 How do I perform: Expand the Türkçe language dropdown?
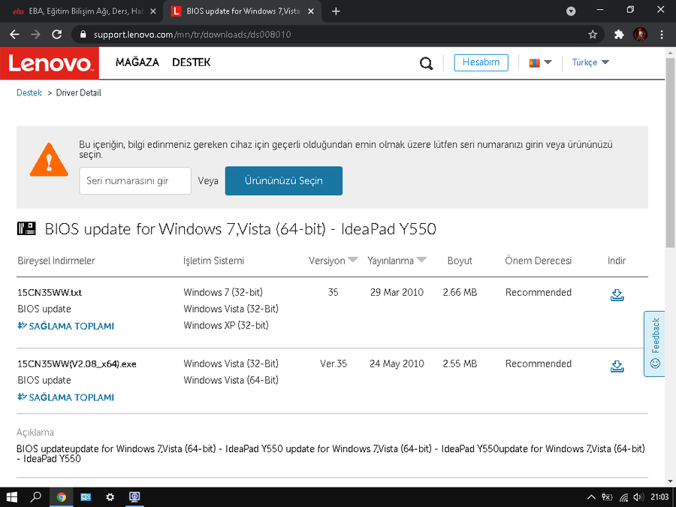[590, 62]
